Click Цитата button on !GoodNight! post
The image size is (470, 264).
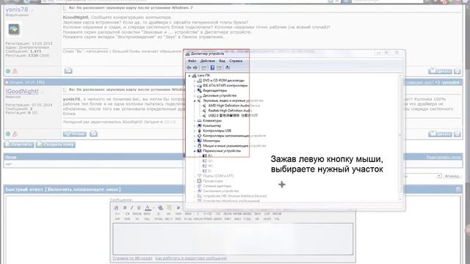click(440, 133)
